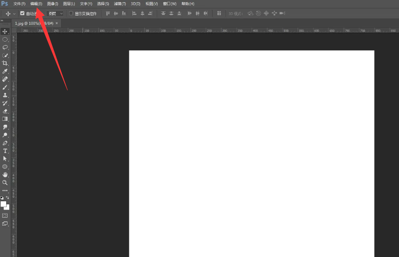Image resolution: width=399 pixels, height=257 pixels.
Task: Enable the 显示变换控件 checkbox
Action: (71, 13)
